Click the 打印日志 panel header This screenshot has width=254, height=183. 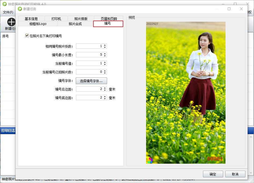[8, 131]
